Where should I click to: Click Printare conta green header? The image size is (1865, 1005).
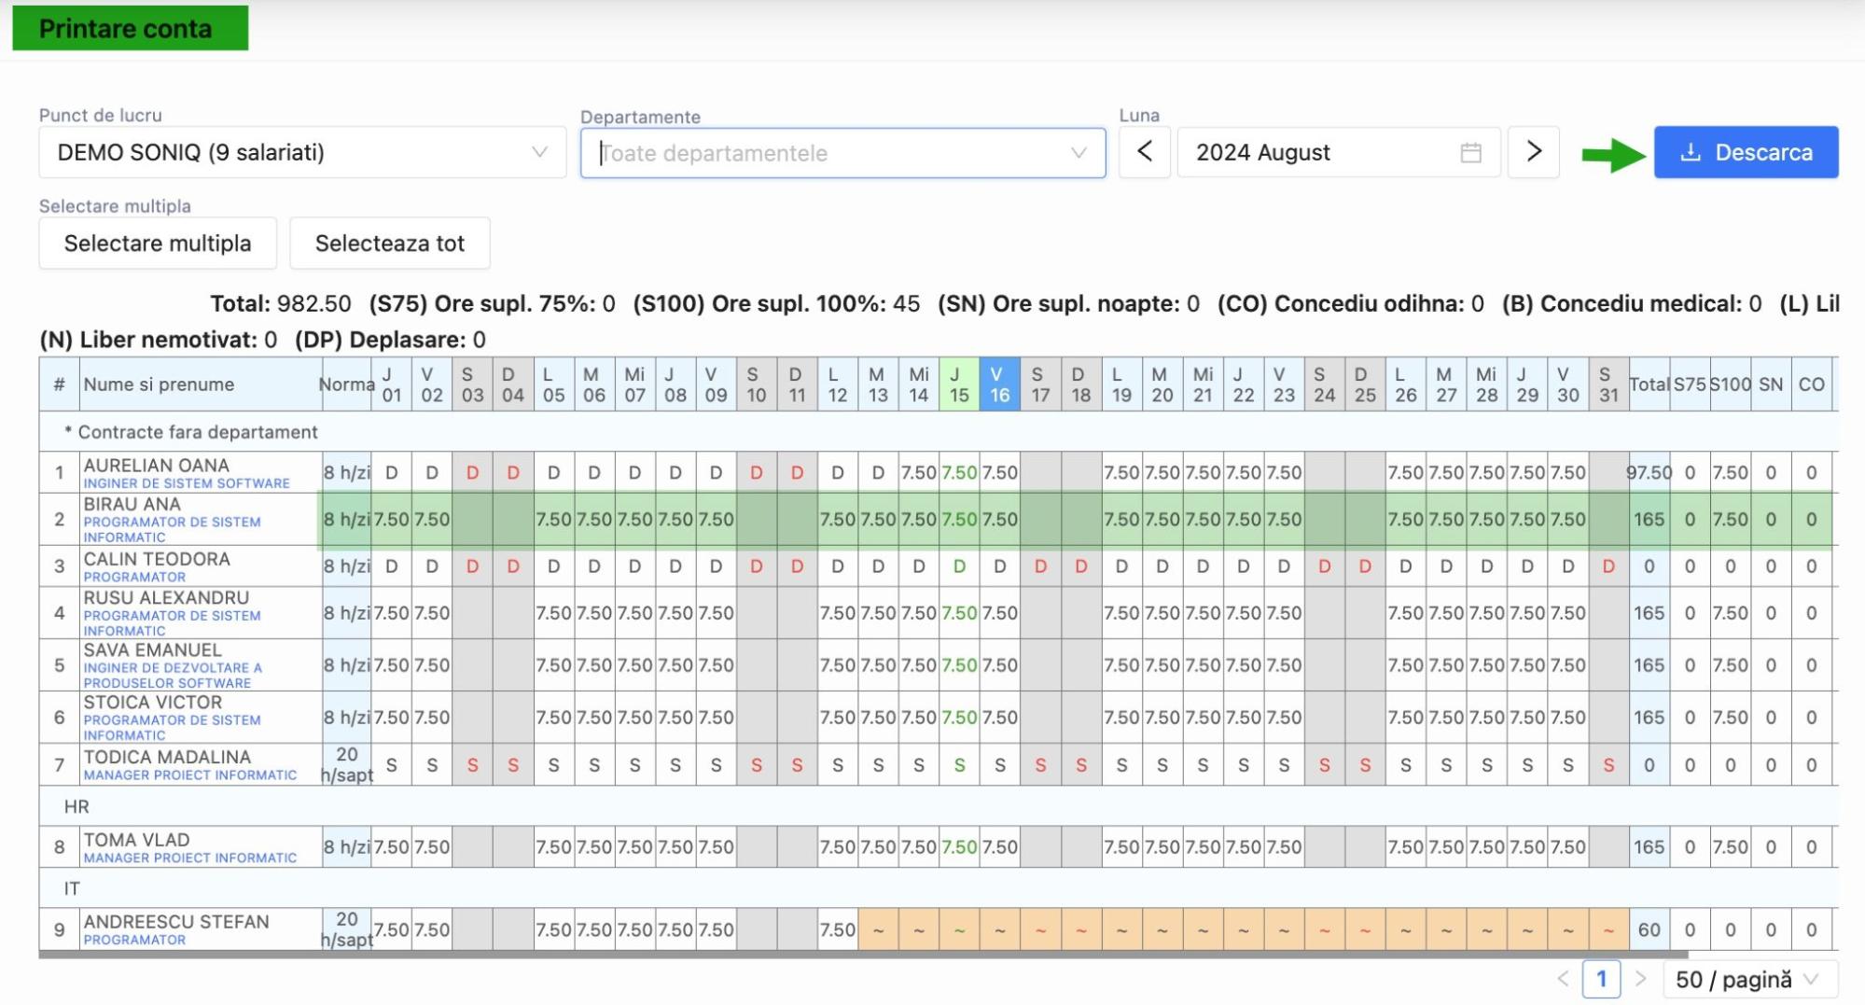coord(131,28)
